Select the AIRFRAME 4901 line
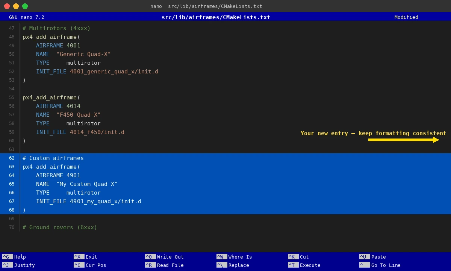This screenshot has height=271, width=451. (x=58, y=175)
